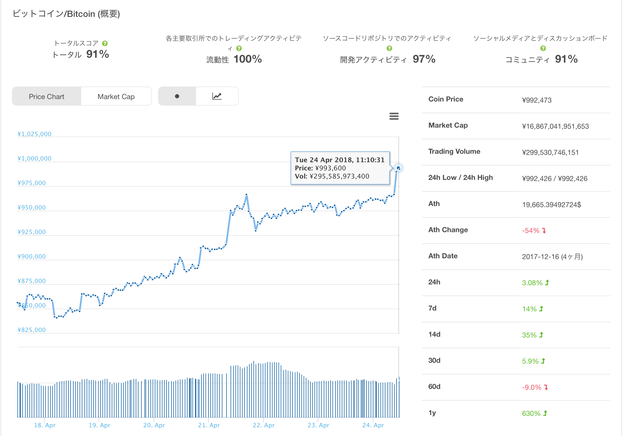Click the chart tooltip showing Price ¥993,600
This screenshot has width=623, height=436.
coord(340,168)
